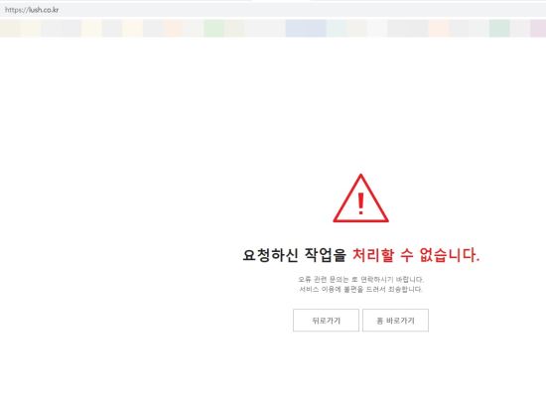
Task: Select the peach block between blue and teal blocks
Action: tap(439, 28)
